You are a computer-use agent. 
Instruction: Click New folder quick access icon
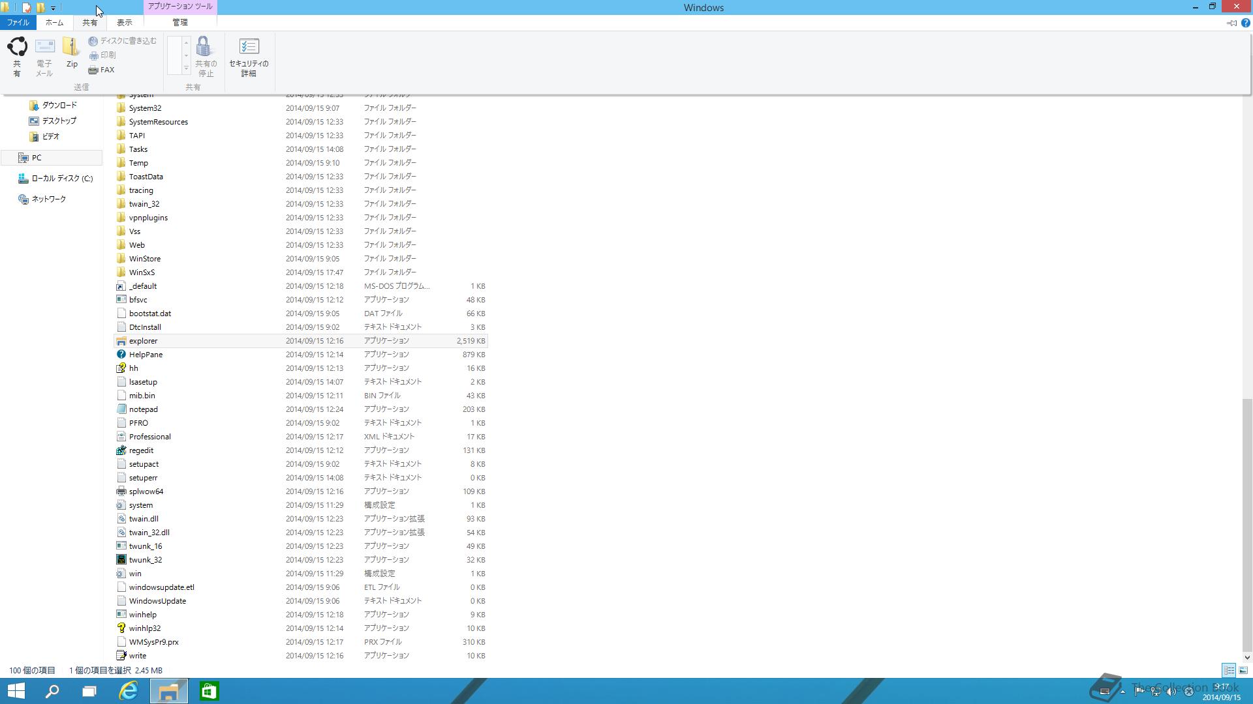[41, 8]
